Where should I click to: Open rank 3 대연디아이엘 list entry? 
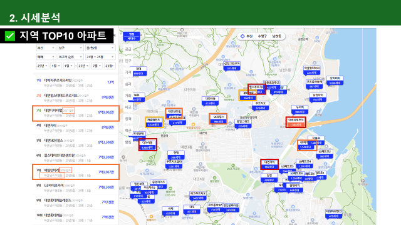tap(76, 113)
